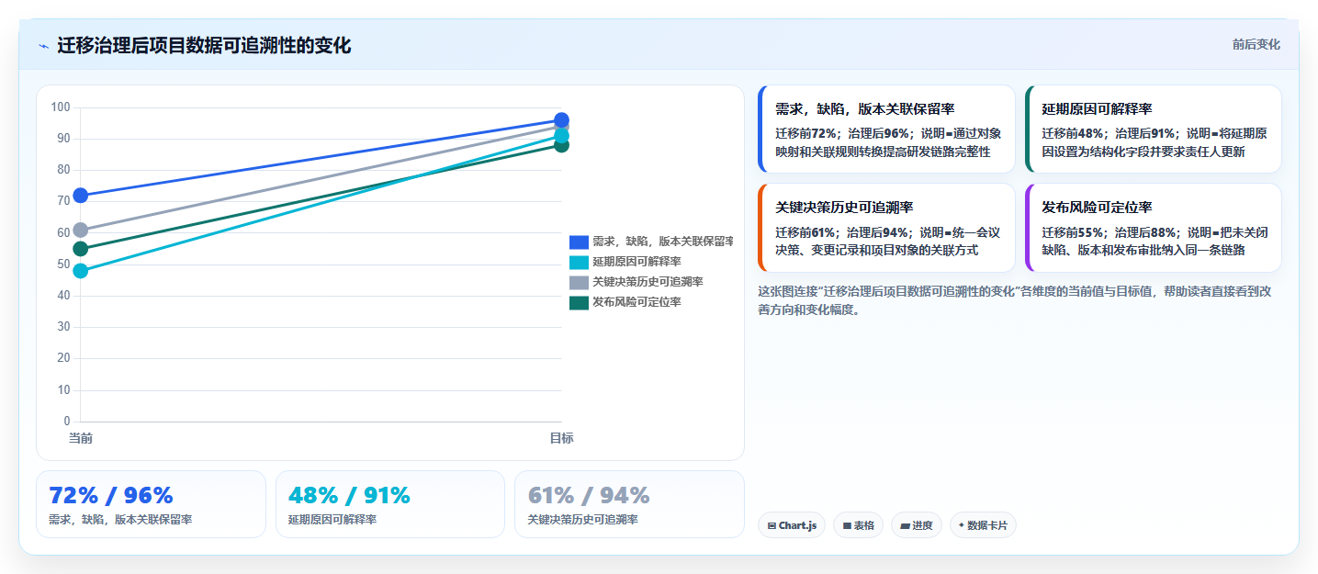
Task: Click the blue data point at 96 on 目标
Action: tap(561, 119)
